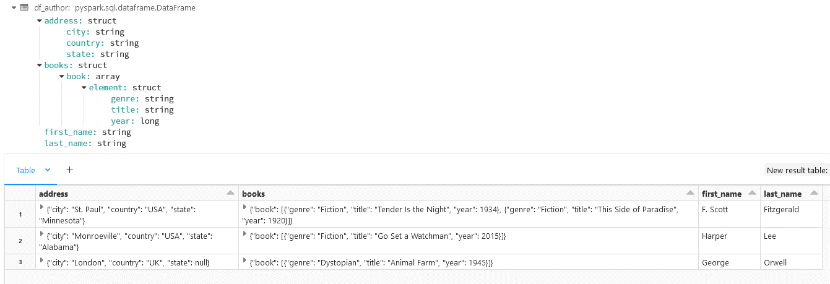The height and width of the screenshot is (284, 830).
Task: Collapse the books struct node
Action: tap(40, 65)
